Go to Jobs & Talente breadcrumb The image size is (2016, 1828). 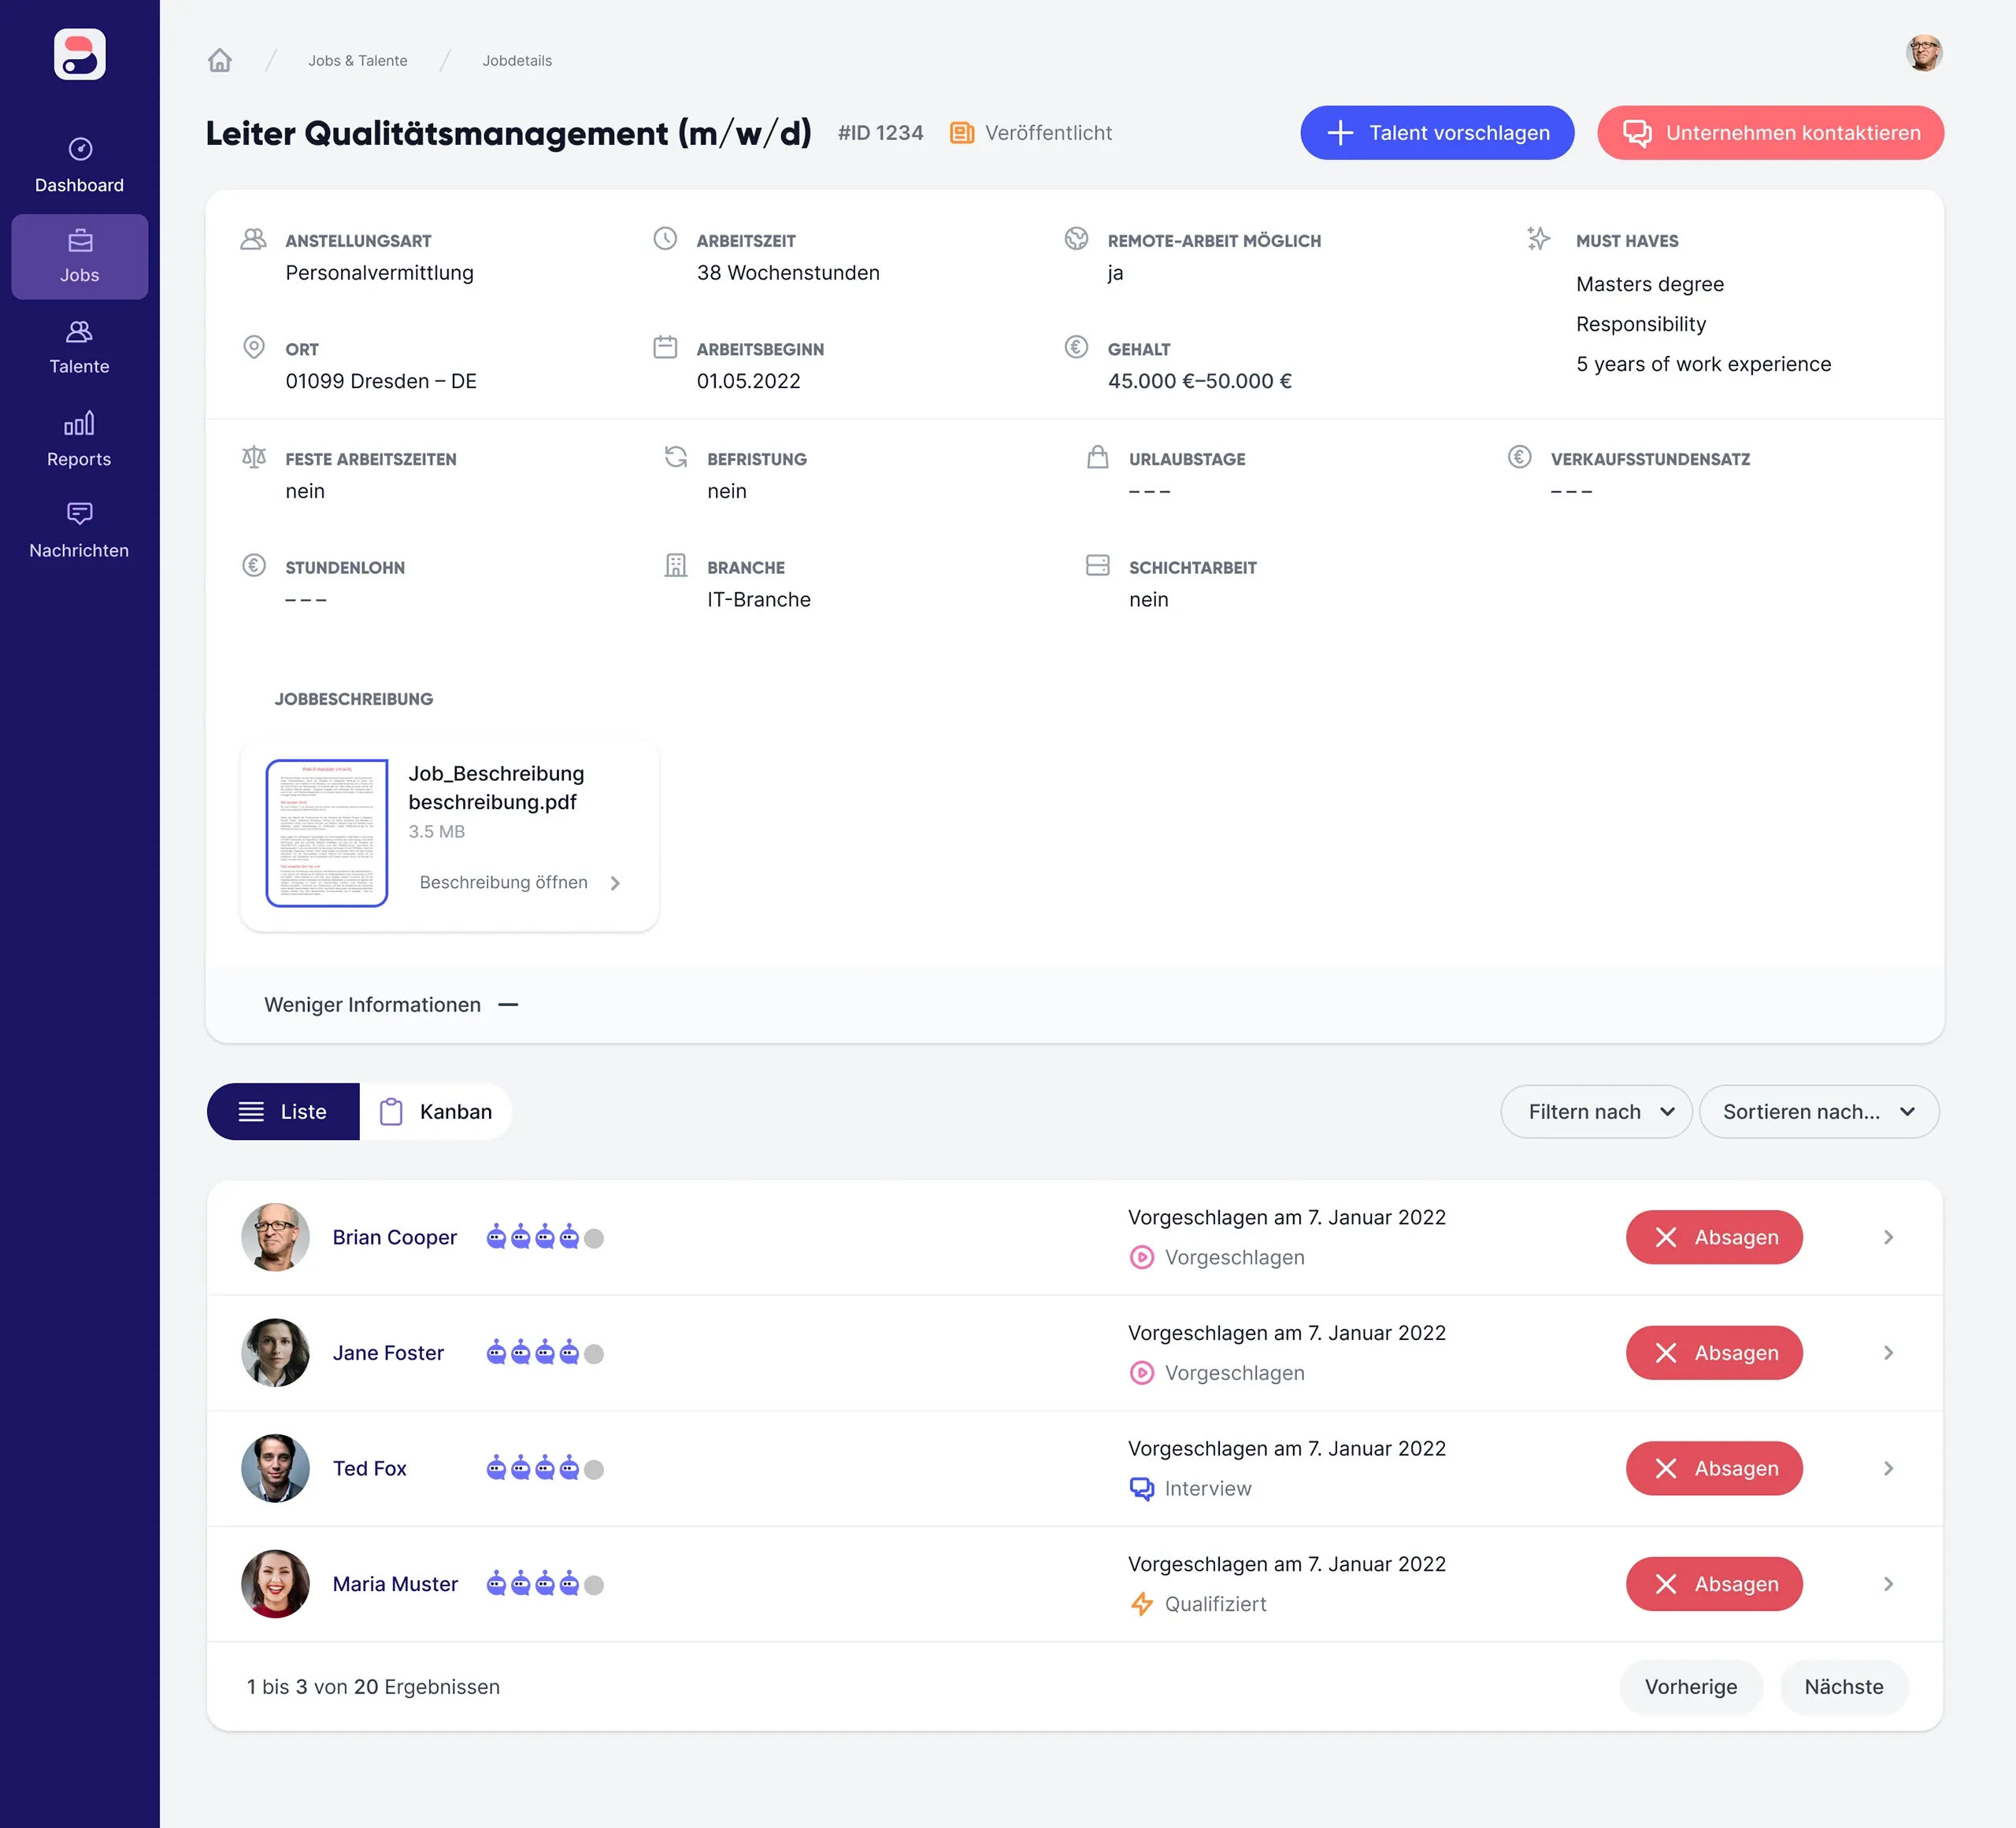click(x=357, y=60)
